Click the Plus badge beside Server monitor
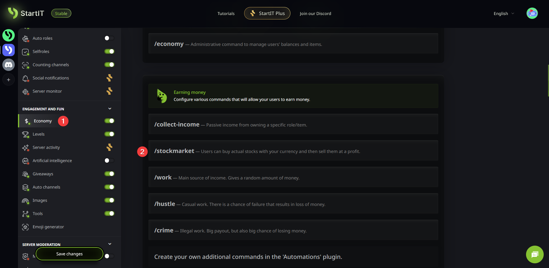The image size is (549, 268). (x=109, y=91)
